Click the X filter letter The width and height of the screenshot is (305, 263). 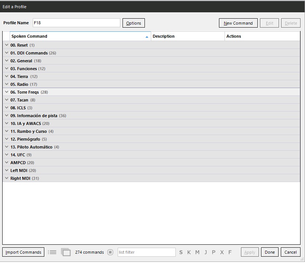[x=222, y=253]
